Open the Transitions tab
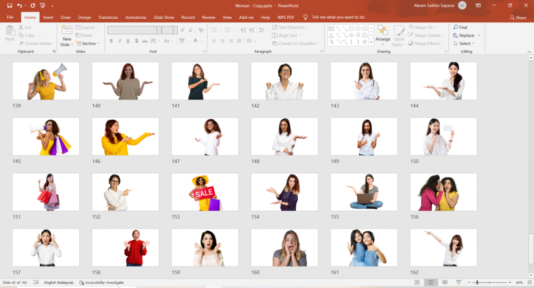534x288 pixels. (x=108, y=17)
